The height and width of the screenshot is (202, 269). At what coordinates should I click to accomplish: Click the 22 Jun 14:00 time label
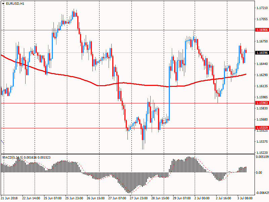pyautogui.click(x=31, y=198)
